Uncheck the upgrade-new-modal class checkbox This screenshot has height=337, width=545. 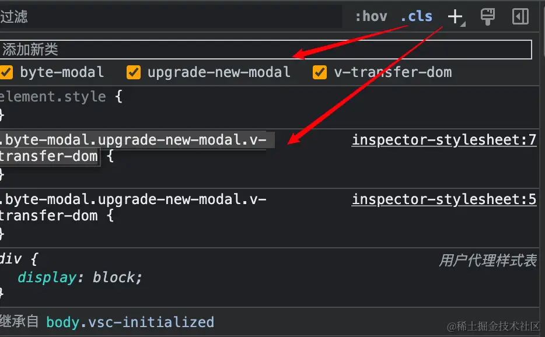click(x=134, y=72)
